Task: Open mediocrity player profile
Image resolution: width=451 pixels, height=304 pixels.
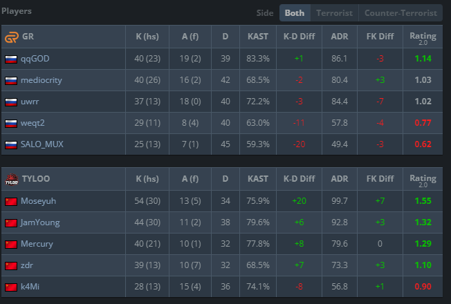Action: [42, 80]
